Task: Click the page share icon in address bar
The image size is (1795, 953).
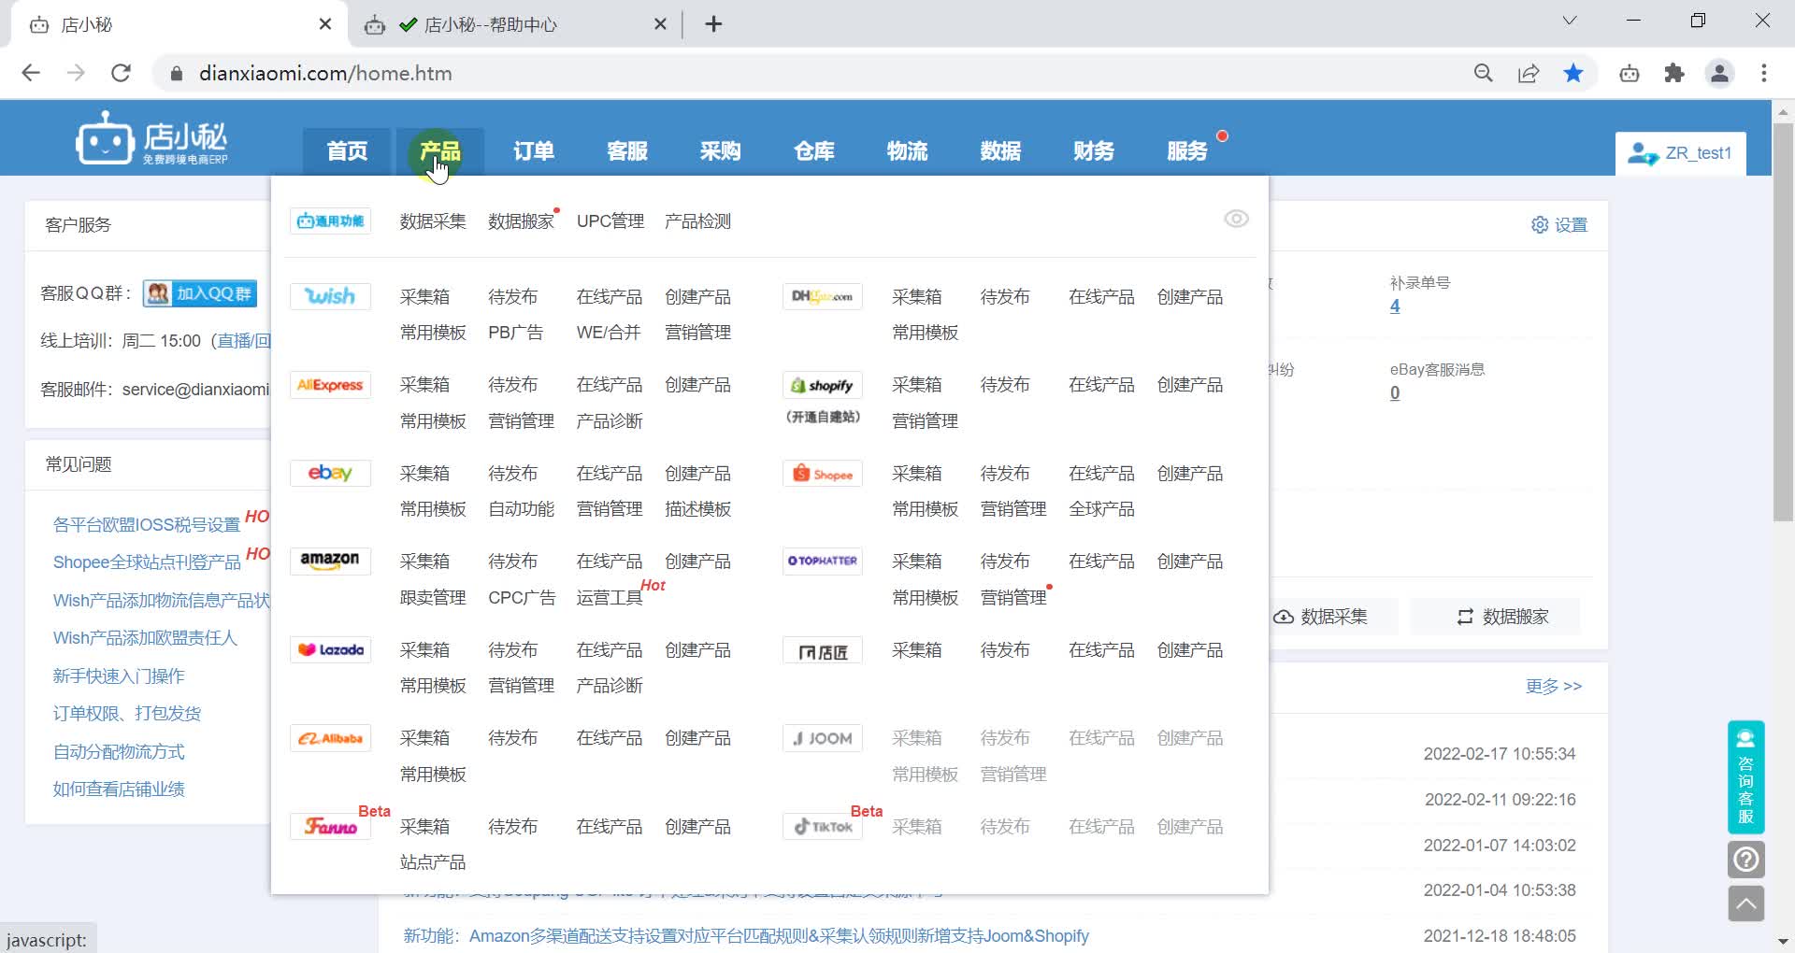Action: tap(1529, 73)
